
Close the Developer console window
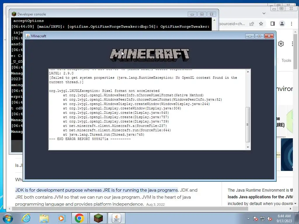pyautogui.click(x=211, y=14)
